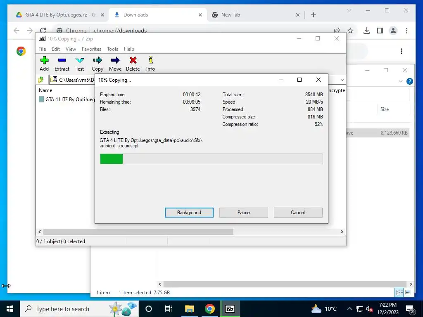This screenshot has height=317, width=423.
Task: Click the Delete toolbar icon
Action: (x=133, y=64)
